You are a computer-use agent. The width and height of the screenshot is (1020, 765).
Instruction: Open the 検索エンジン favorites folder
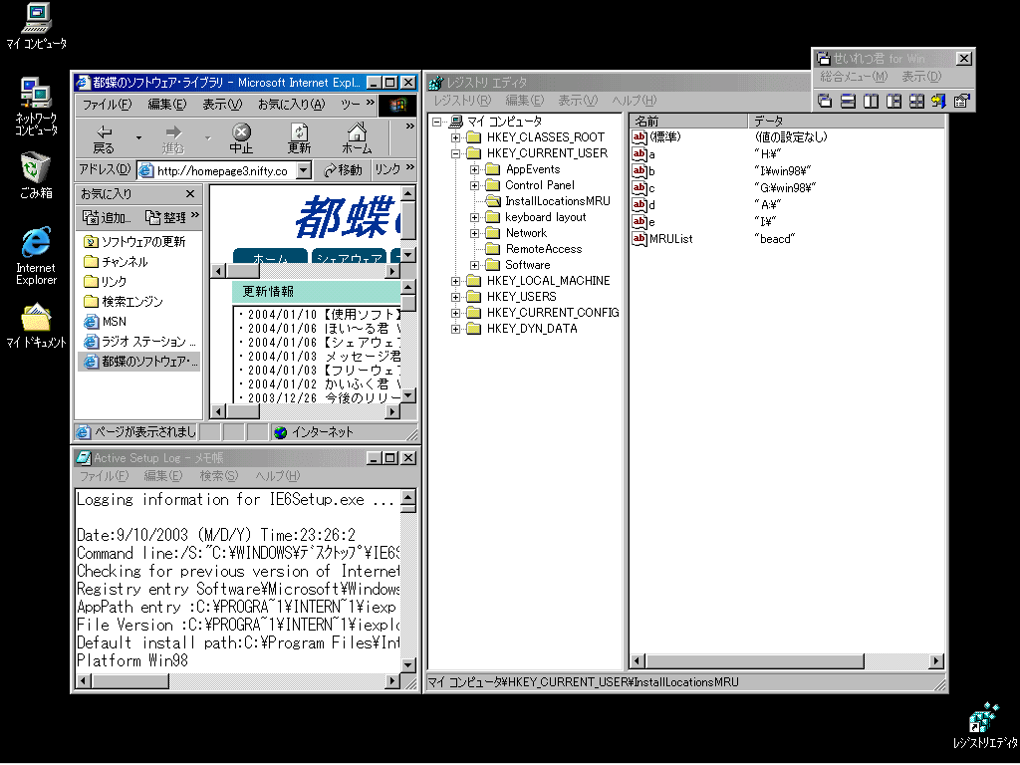tap(124, 302)
